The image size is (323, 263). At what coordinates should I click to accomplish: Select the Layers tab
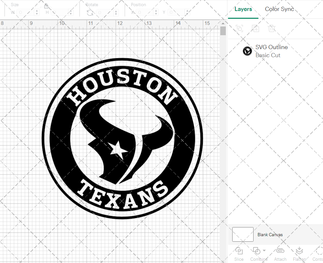(x=243, y=9)
